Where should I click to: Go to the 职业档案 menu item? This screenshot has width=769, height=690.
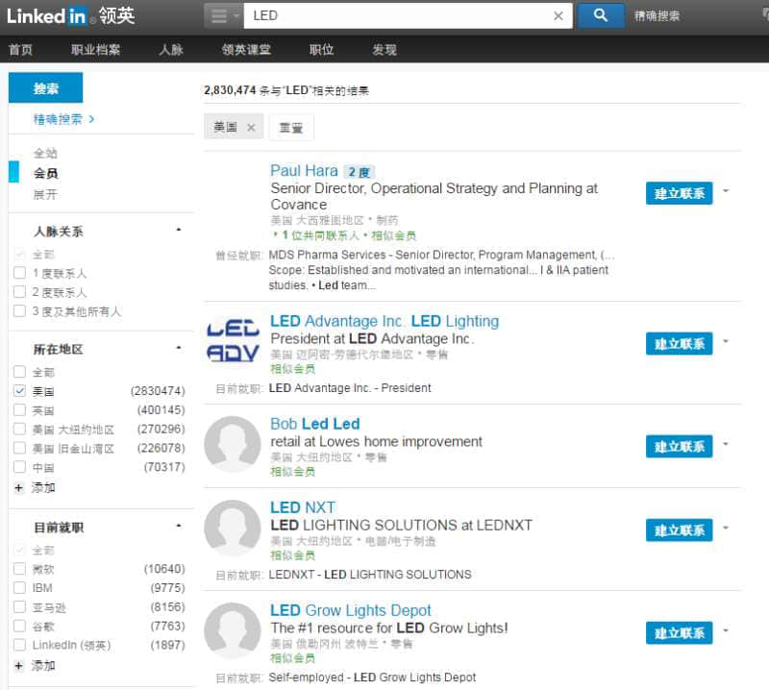coord(96,50)
